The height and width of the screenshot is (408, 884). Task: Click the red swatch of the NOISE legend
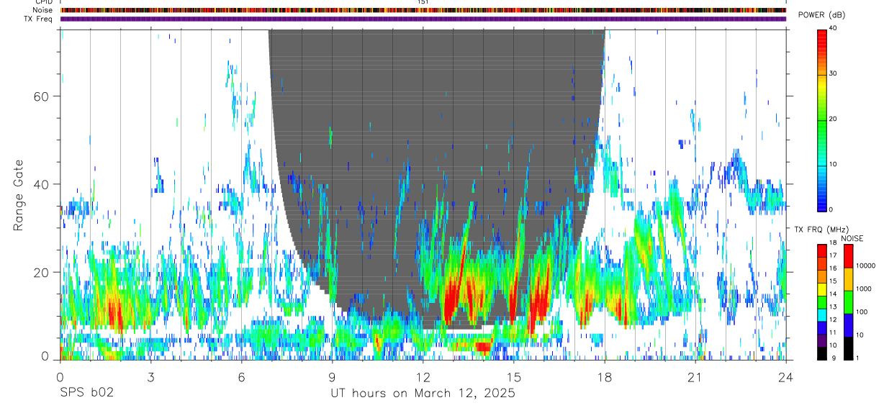[848, 256]
